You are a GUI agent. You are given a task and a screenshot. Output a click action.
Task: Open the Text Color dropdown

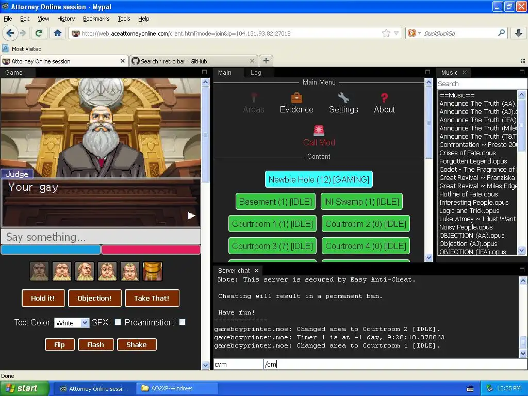pos(71,323)
